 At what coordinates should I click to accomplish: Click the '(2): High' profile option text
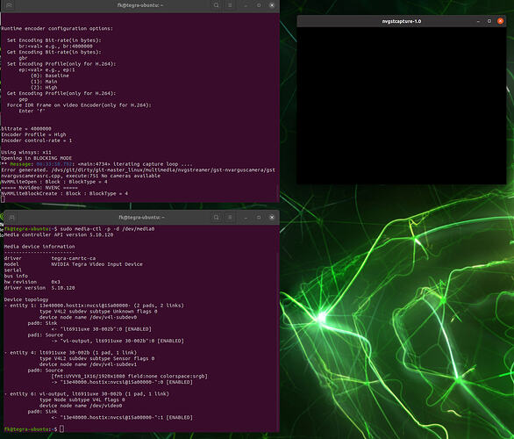click(44, 88)
